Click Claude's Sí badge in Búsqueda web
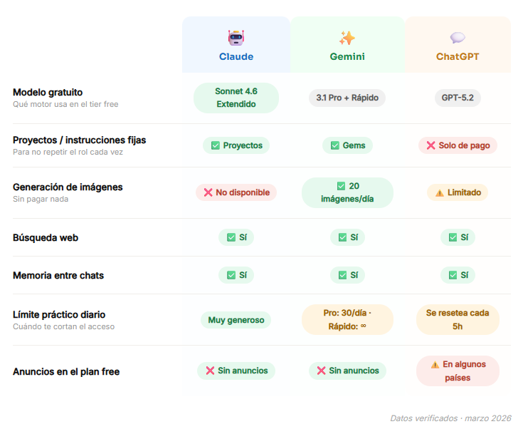The image size is (523, 429). pyautogui.click(x=236, y=237)
